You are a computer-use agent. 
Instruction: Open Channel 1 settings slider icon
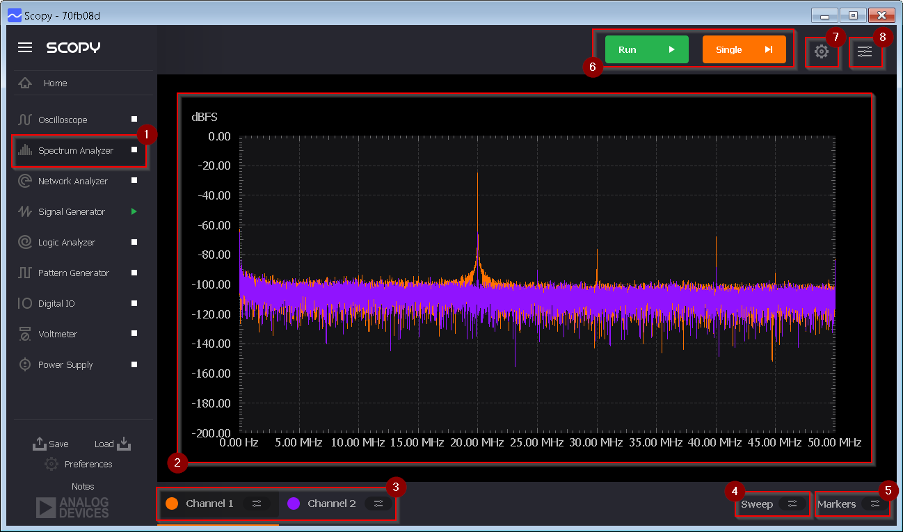pyautogui.click(x=257, y=503)
